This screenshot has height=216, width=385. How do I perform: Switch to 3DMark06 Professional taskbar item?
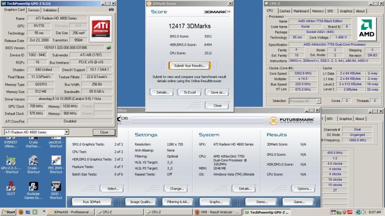click(x=71, y=212)
